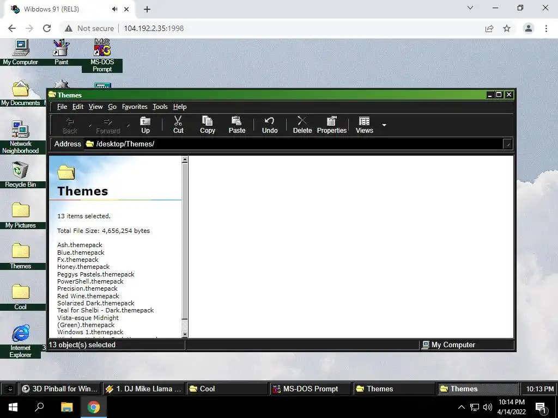The height and width of the screenshot is (418, 558).
Task: Open the Tools menu
Action: tap(160, 107)
